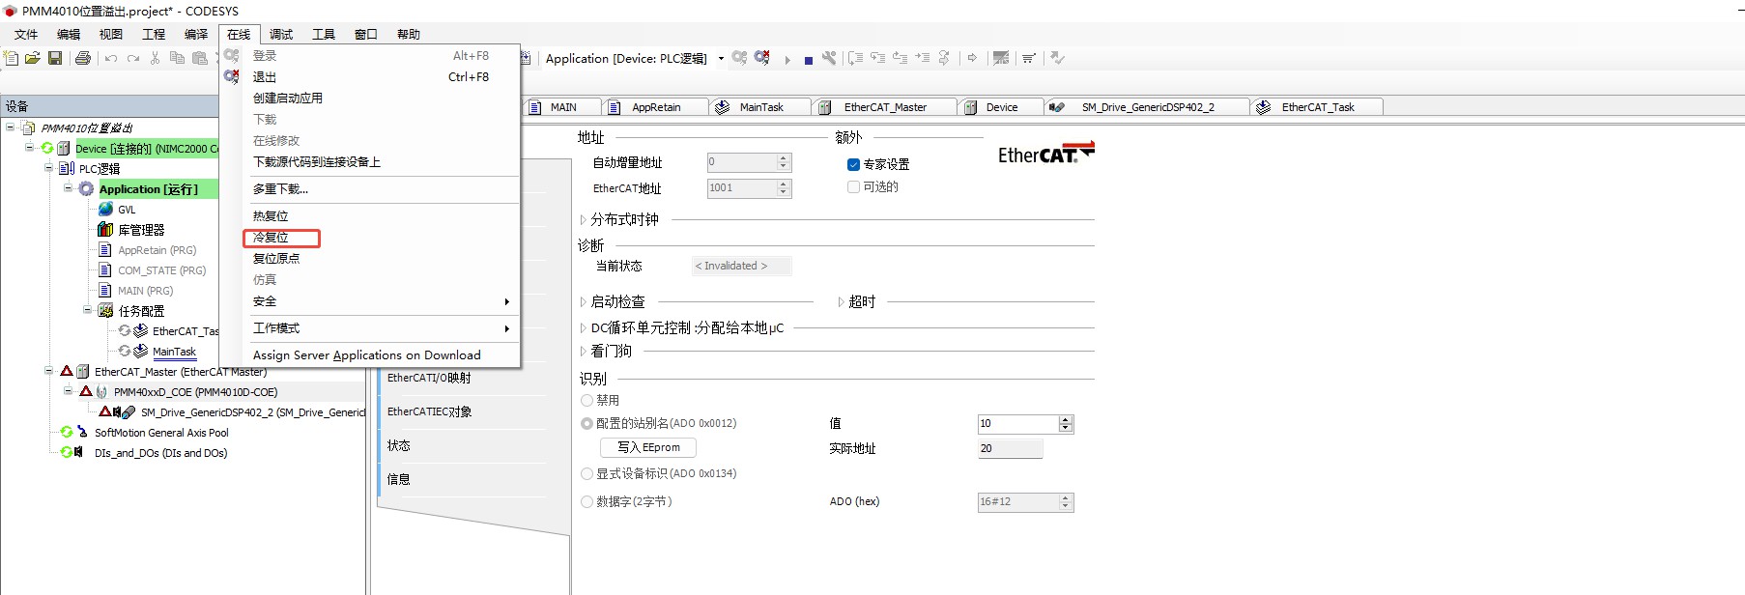This screenshot has width=1745, height=595.
Task: Select SoftMotion General Axis Pool item
Action: 161,433
